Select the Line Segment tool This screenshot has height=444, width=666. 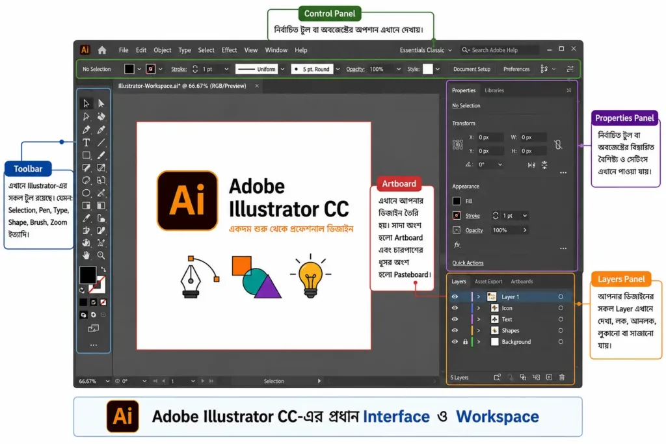101,142
